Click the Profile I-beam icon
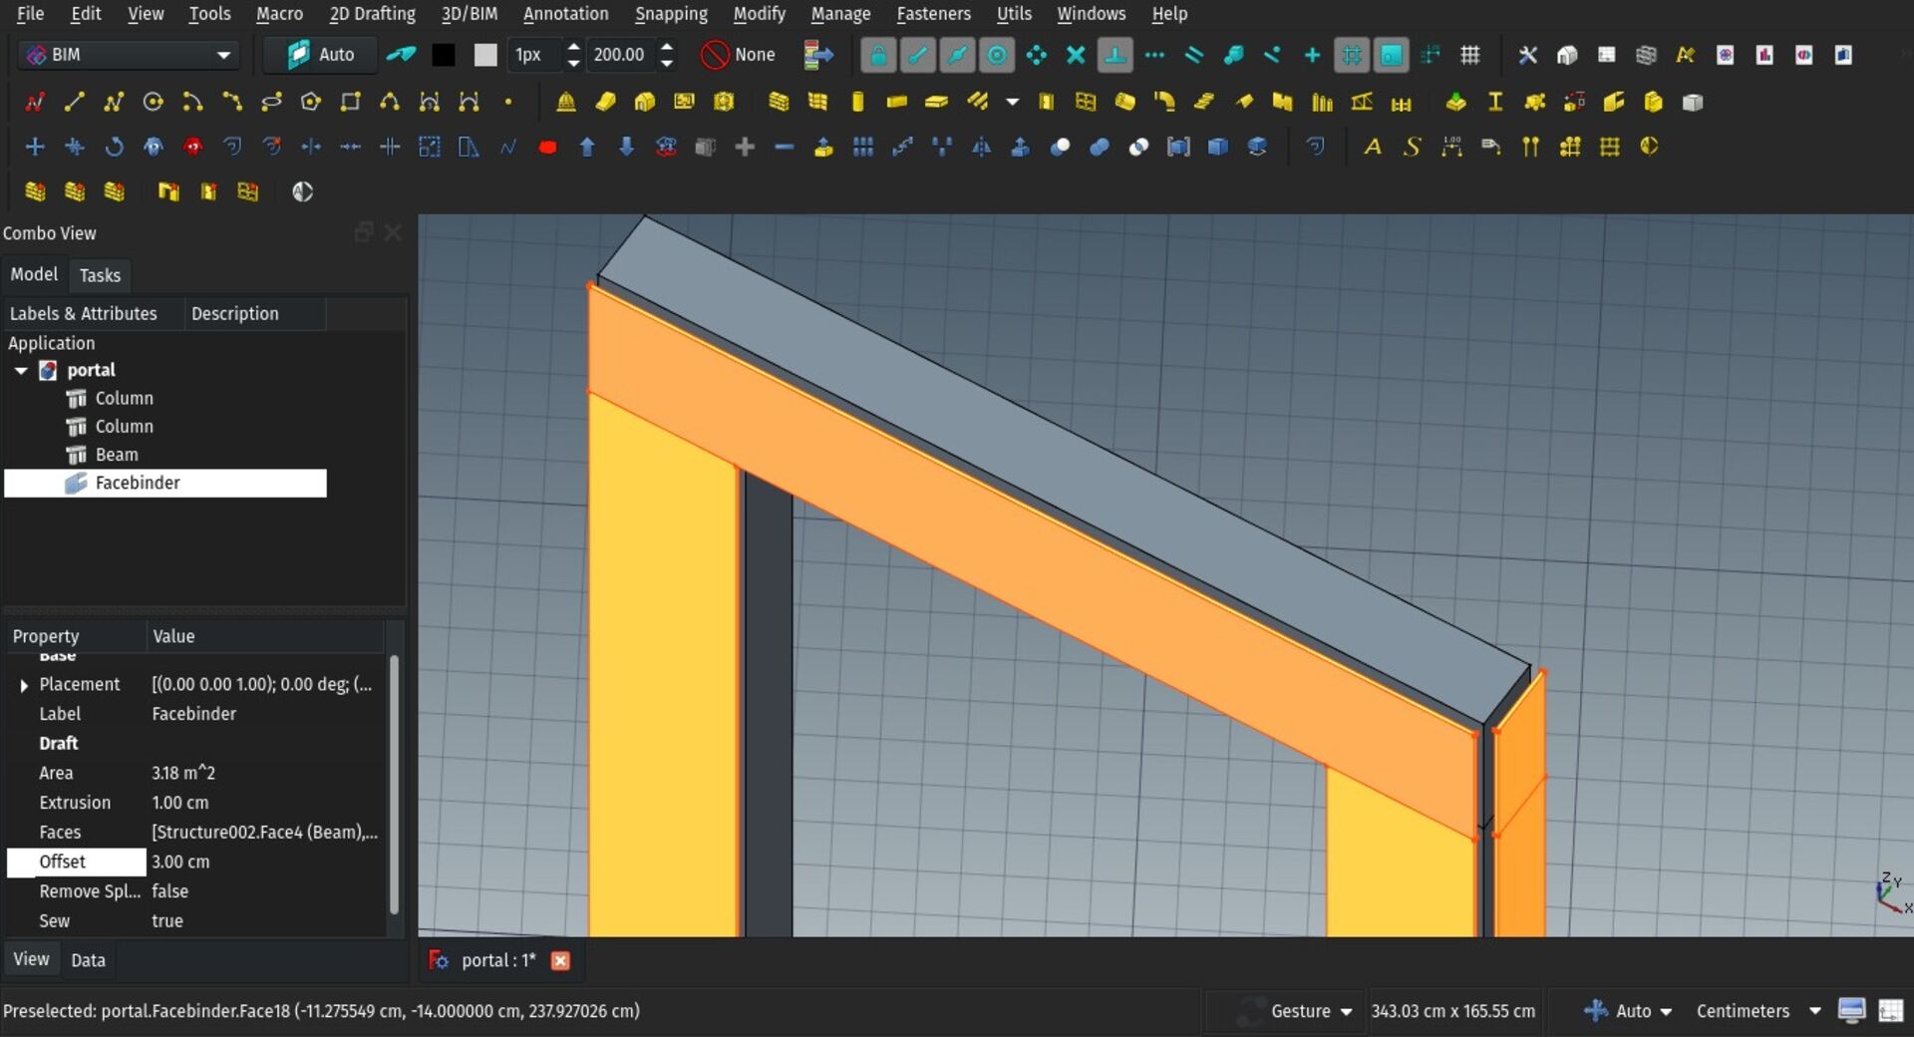Screen dimensions: 1914x1037 pos(1495,103)
